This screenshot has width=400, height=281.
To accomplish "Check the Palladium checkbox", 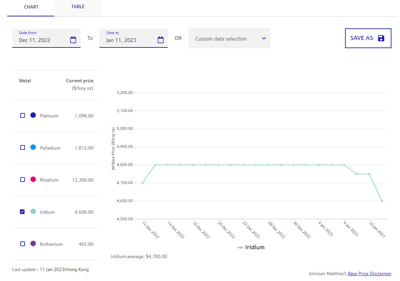I will (x=23, y=148).
